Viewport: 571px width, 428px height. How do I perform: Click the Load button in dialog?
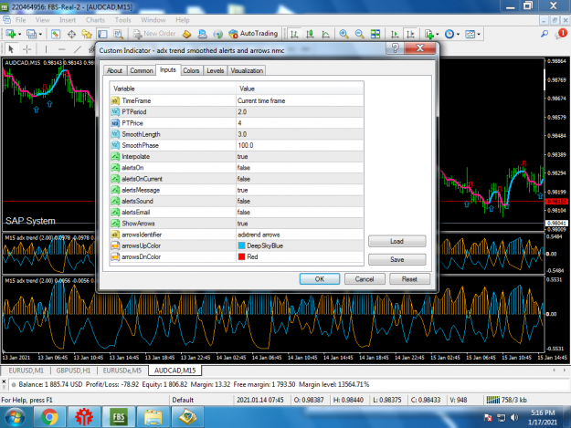pyautogui.click(x=397, y=241)
